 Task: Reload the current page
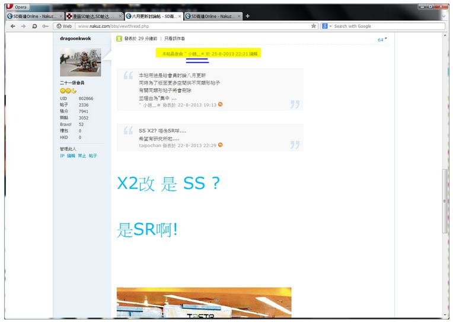34,26
